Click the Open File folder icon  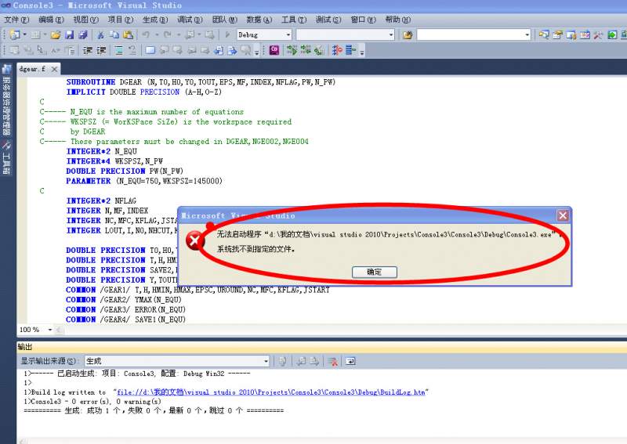(x=55, y=34)
